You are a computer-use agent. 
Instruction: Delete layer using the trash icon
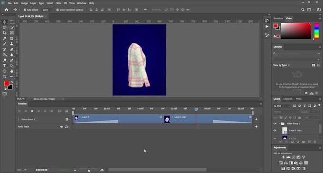coord(315,142)
